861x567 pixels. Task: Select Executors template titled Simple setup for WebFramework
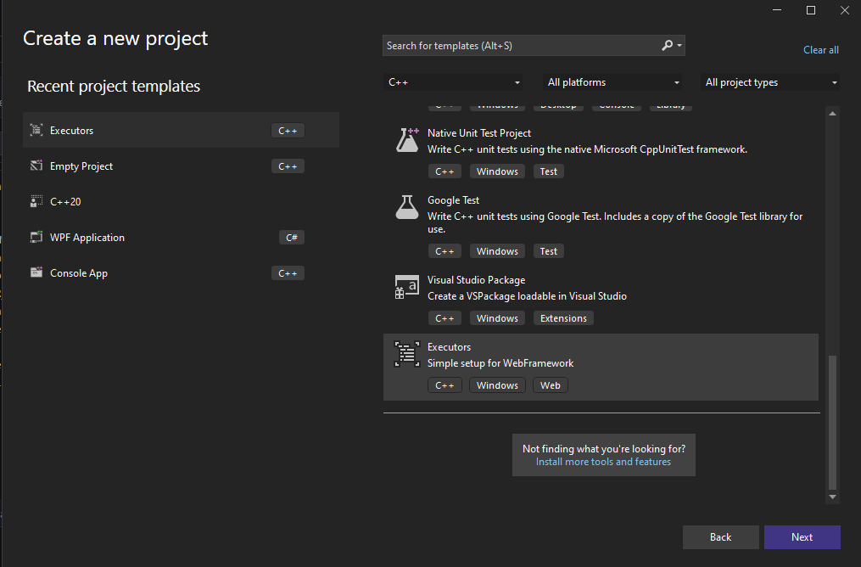point(601,367)
